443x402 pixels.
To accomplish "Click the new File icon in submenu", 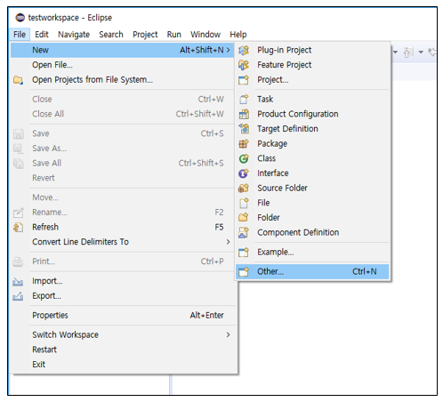I will click(244, 203).
